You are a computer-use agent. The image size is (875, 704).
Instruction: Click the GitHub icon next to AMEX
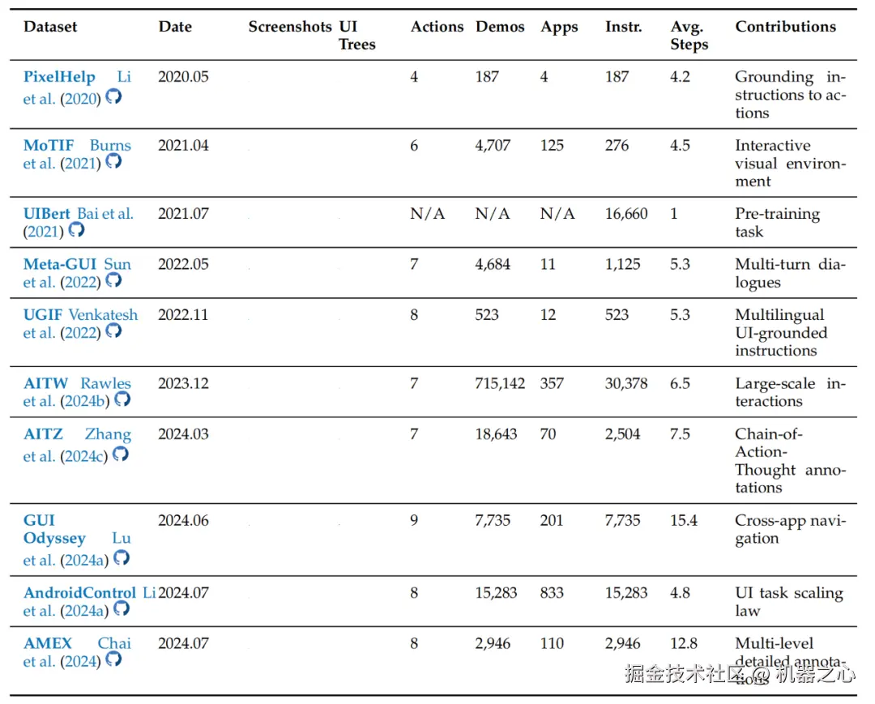tap(113, 659)
